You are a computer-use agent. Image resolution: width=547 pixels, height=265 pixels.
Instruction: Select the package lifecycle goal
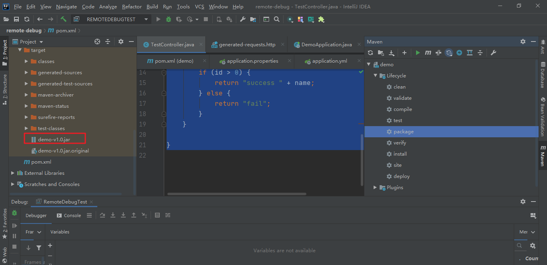(451, 132)
